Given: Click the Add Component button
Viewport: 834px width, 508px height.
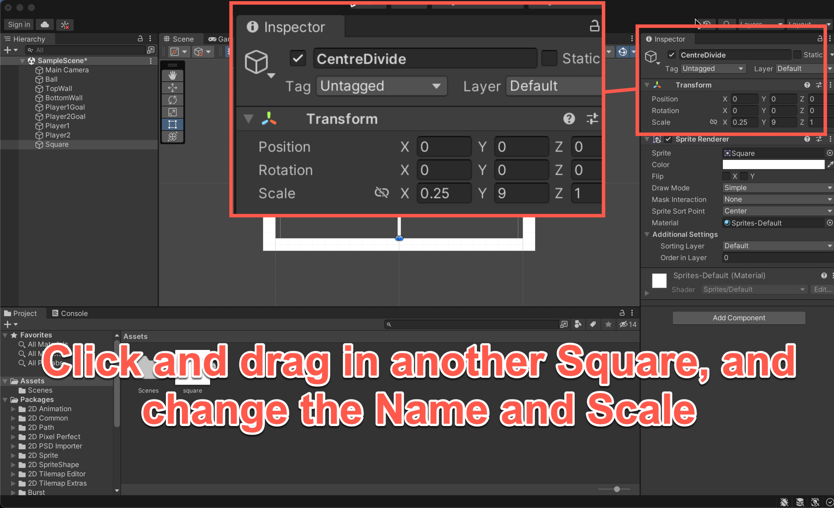Looking at the screenshot, I should (x=739, y=318).
